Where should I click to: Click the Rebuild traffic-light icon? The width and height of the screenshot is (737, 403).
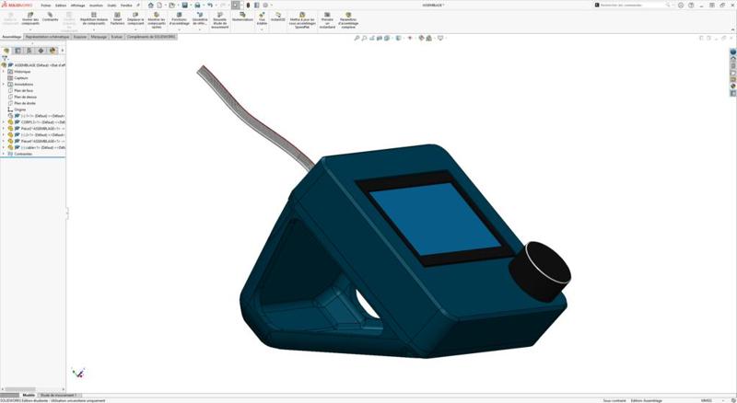248,6
